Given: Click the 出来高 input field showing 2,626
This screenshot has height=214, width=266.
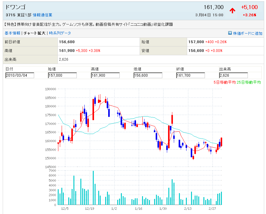Looking at the screenshot, I should [233, 75].
